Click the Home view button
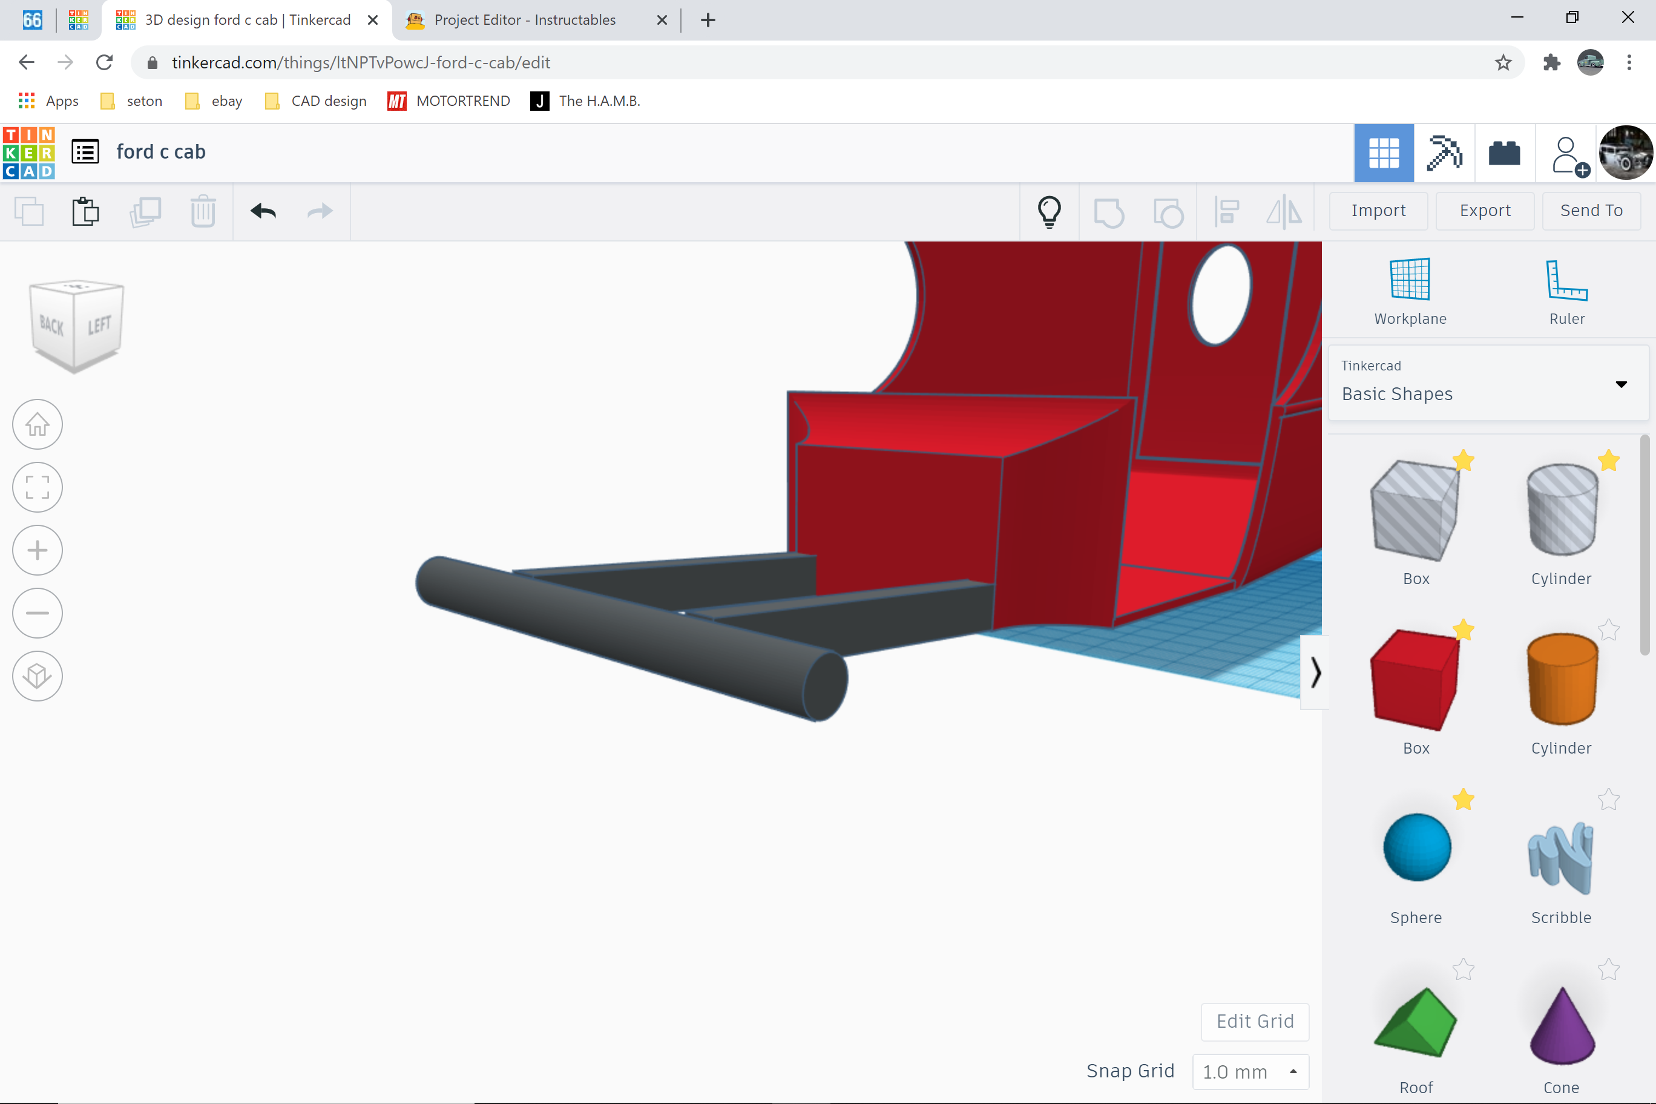 pos(38,424)
